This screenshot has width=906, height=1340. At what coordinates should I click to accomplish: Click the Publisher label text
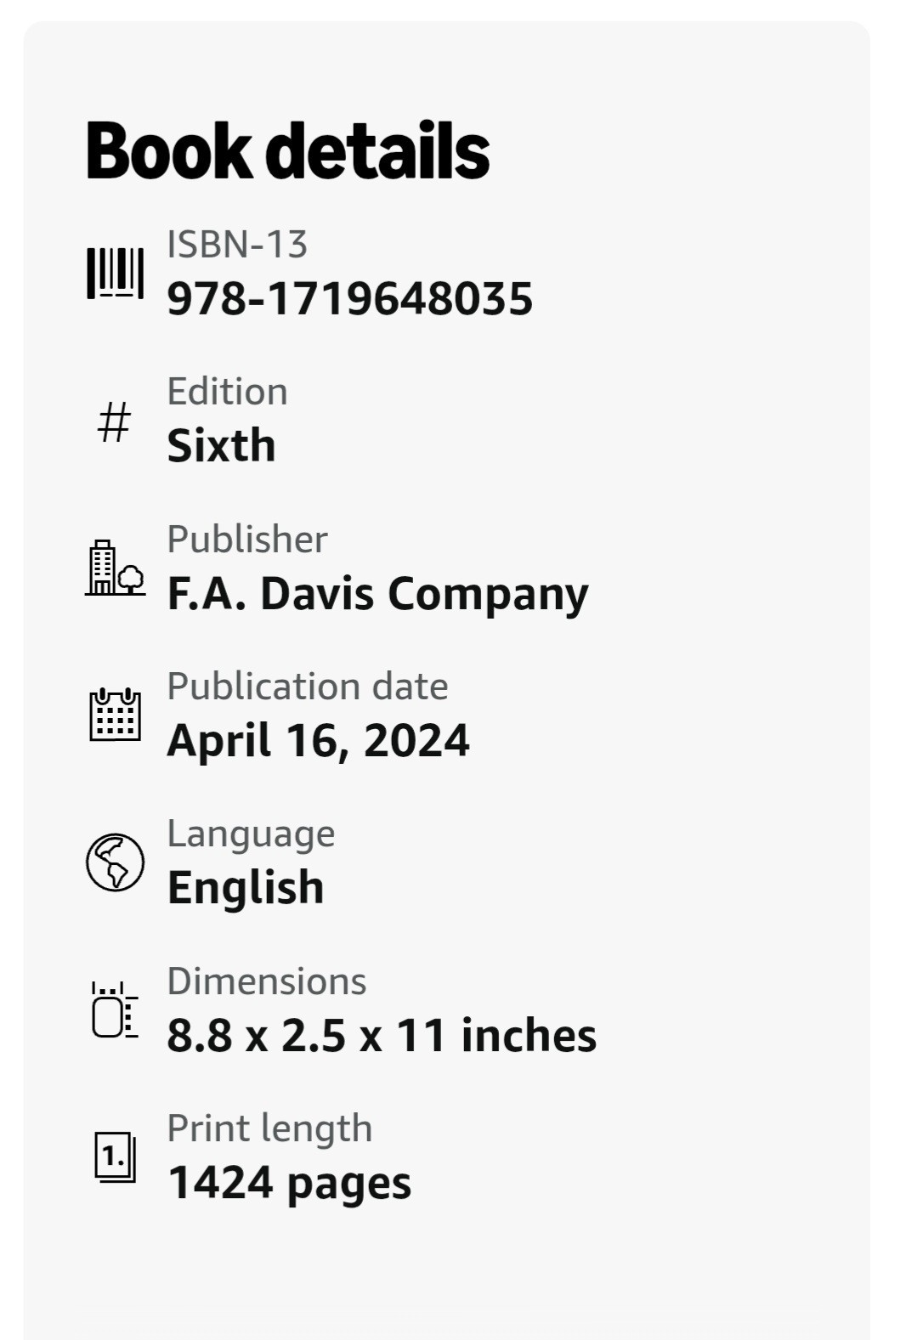pos(247,539)
